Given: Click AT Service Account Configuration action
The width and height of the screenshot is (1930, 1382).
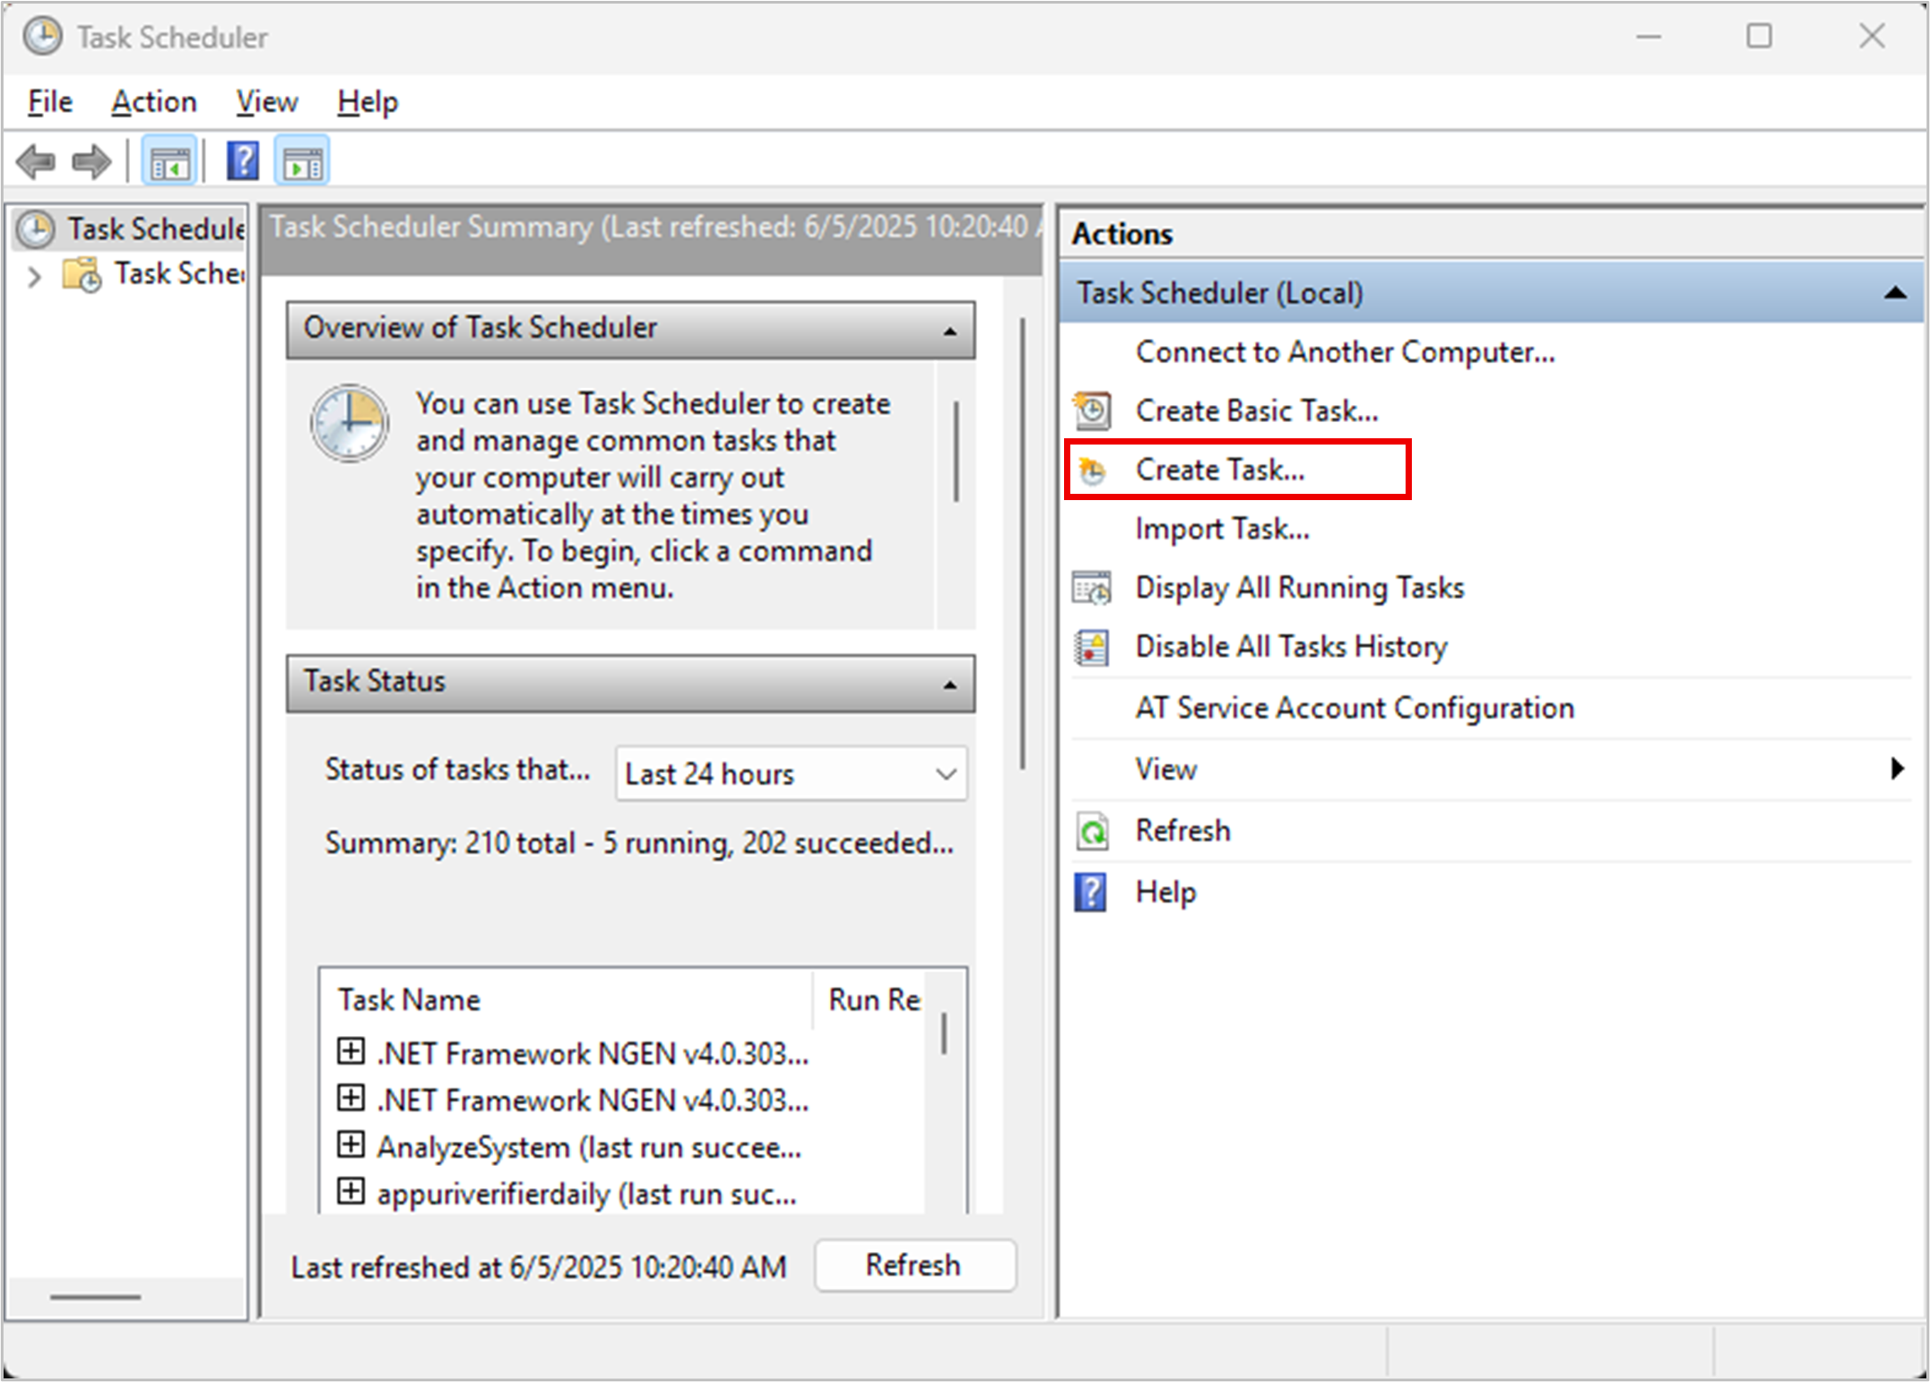Looking at the screenshot, I should [x=1354, y=708].
